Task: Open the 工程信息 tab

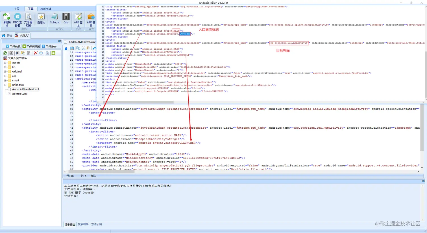Action: click(x=13, y=47)
